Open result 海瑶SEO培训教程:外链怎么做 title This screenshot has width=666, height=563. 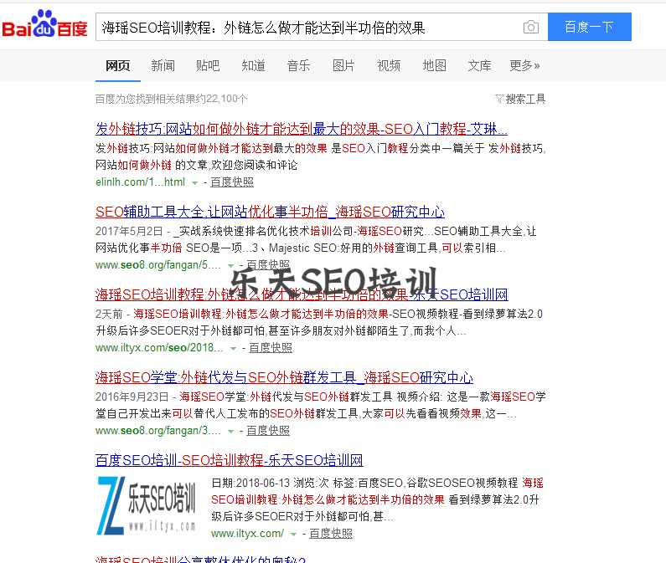point(302,294)
